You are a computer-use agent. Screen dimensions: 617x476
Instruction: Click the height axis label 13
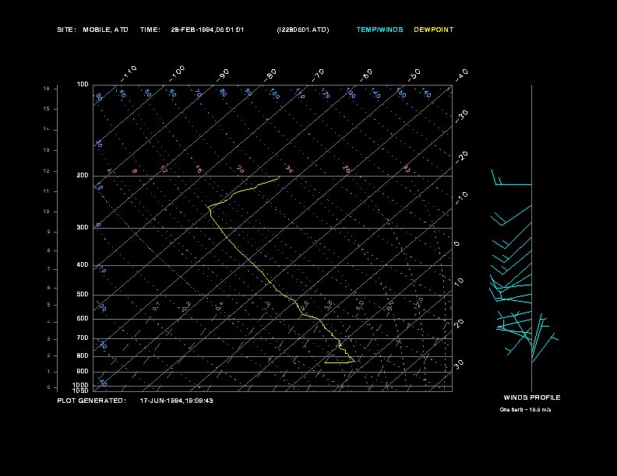point(47,150)
